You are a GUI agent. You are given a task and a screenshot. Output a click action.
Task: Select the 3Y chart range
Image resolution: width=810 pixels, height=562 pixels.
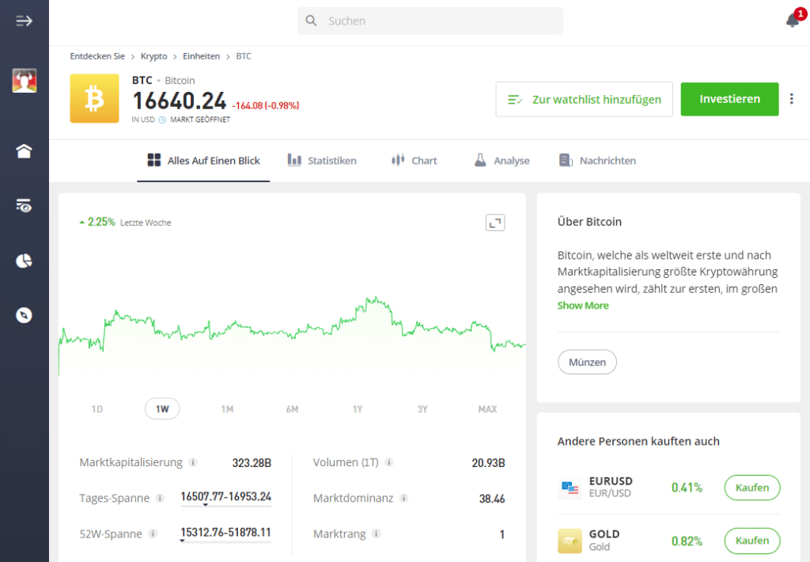tap(422, 409)
